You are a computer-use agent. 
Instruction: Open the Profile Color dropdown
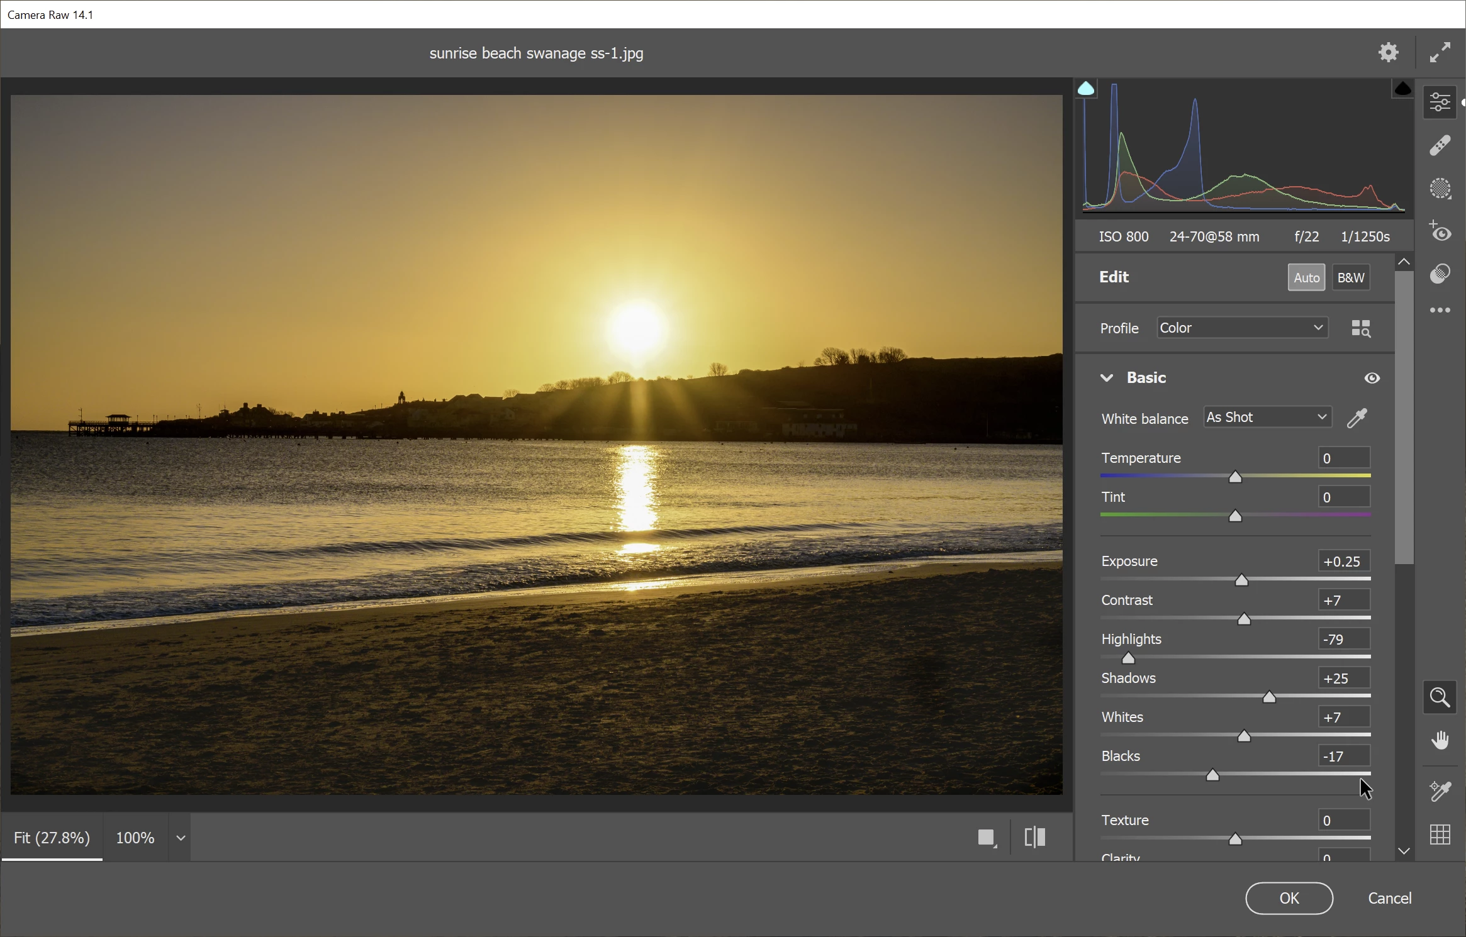point(1242,328)
